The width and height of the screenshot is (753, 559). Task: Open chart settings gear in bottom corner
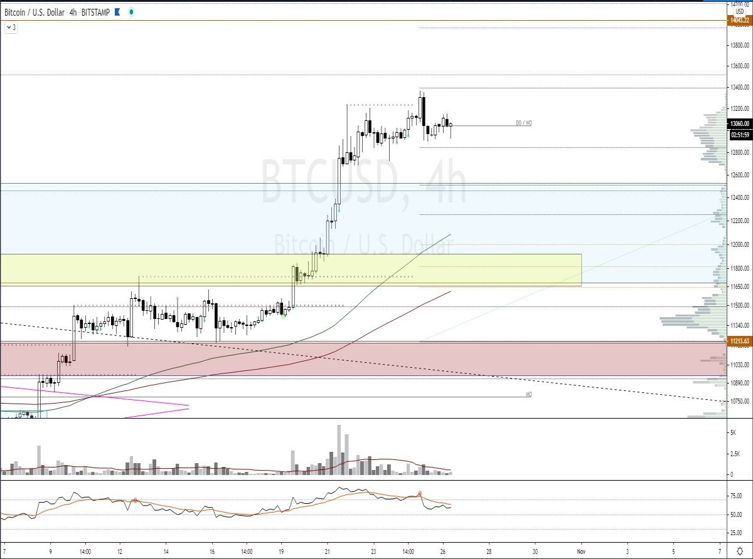(740, 550)
